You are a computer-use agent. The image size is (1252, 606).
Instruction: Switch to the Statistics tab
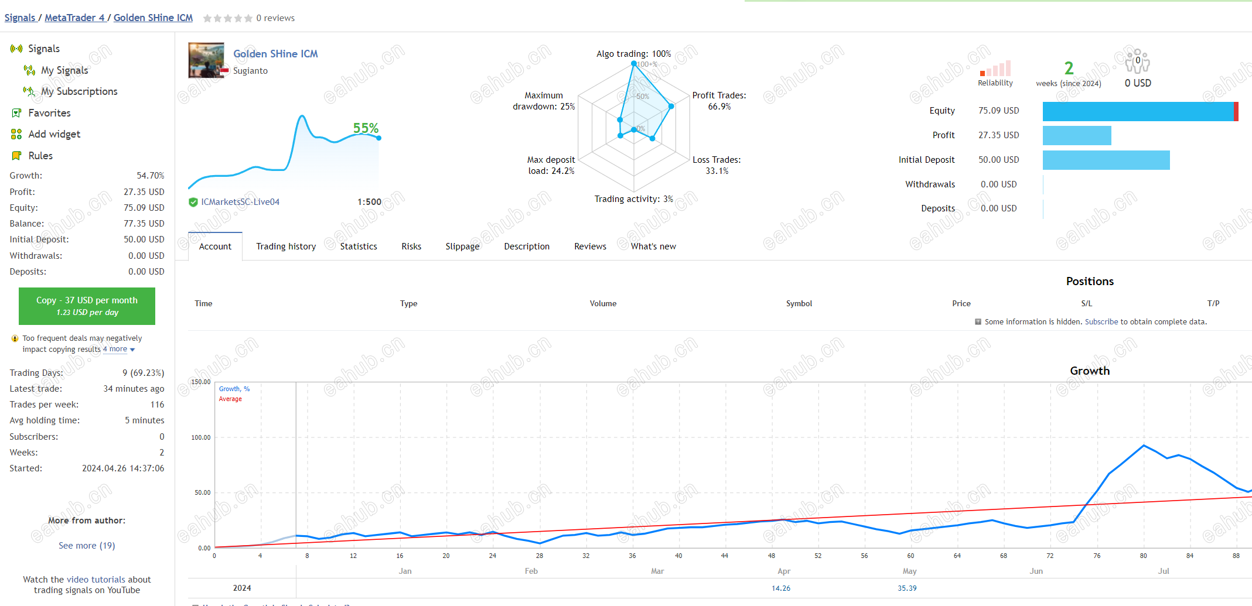tap(359, 246)
